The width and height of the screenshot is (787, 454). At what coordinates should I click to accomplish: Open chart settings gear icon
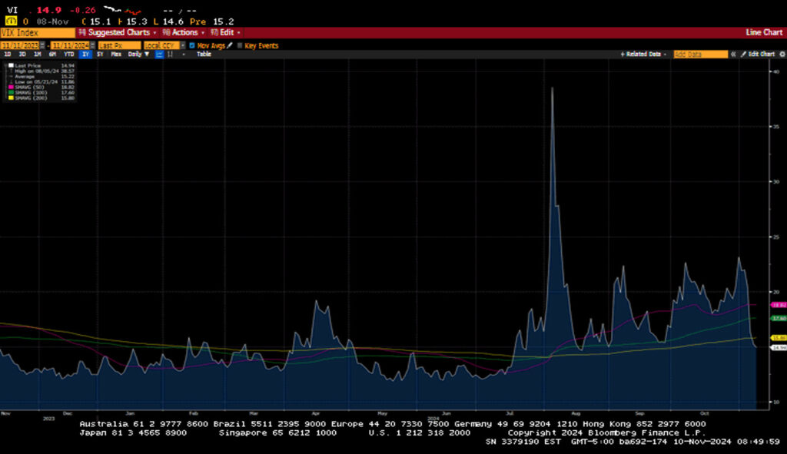click(780, 55)
